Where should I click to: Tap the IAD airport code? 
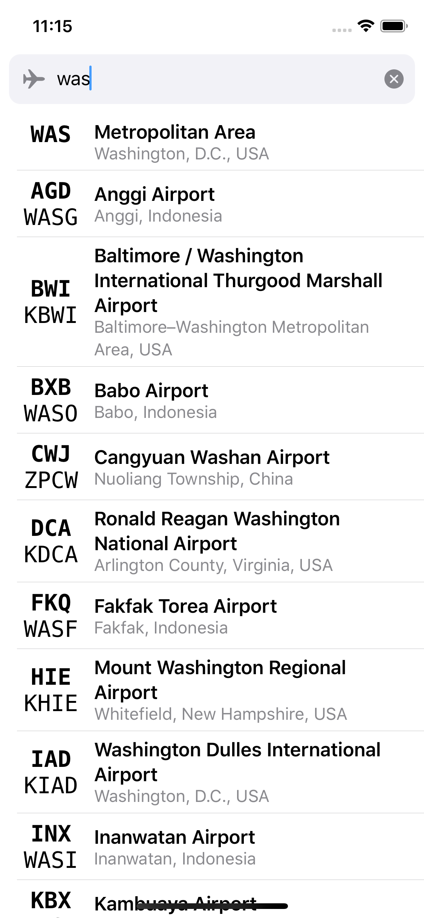point(51,759)
